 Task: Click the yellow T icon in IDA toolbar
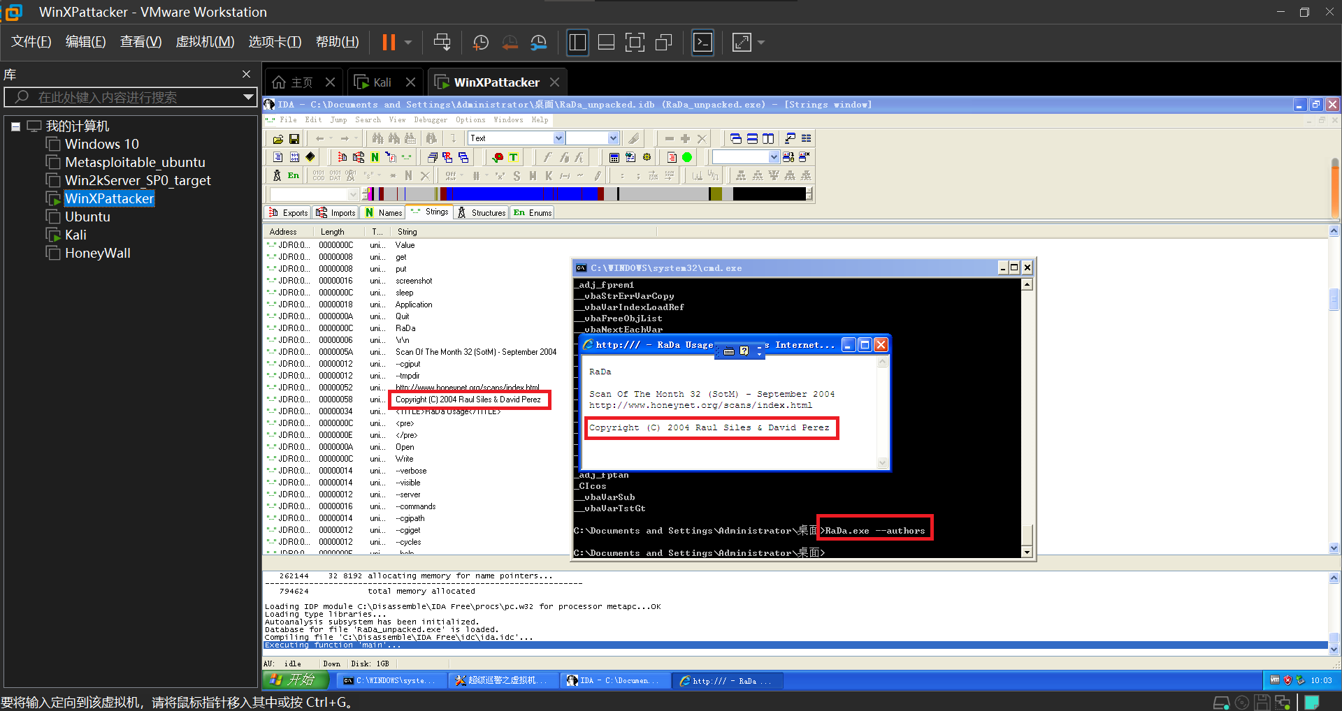click(x=513, y=157)
